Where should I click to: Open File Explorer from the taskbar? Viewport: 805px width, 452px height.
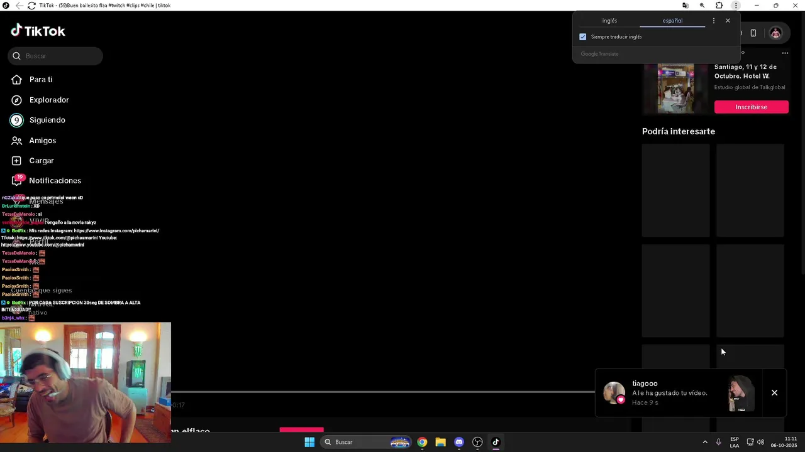pyautogui.click(x=440, y=442)
